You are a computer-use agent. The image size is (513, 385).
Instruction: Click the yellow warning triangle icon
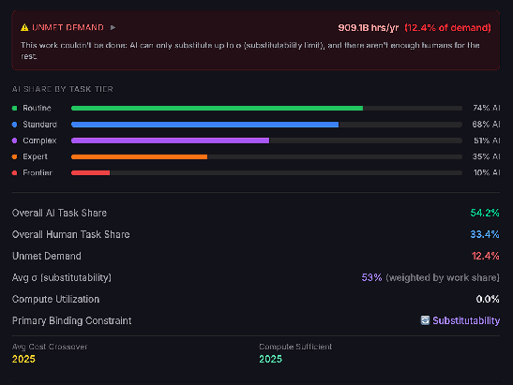(24, 27)
